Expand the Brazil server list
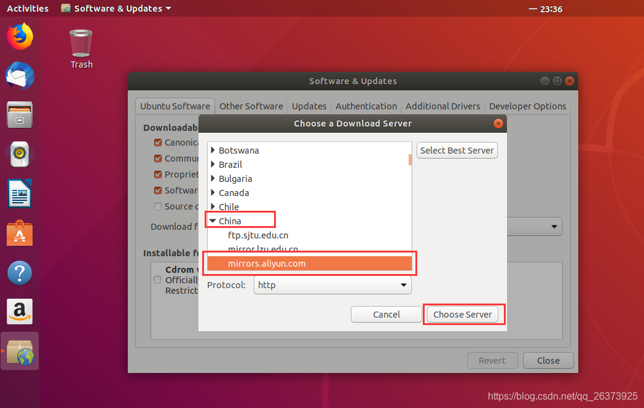The height and width of the screenshot is (408, 644). (x=213, y=164)
